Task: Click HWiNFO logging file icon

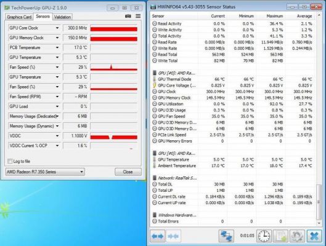Action: click(280, 236)
